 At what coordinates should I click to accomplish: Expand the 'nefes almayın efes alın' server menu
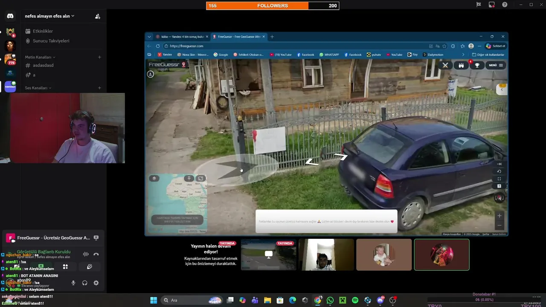[49, 16]
